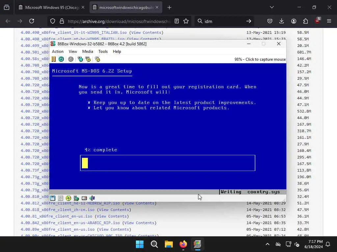Screen dimensions: 337x252
Task: Open the 86Box Media menu
Action: (x=88, y=52)
